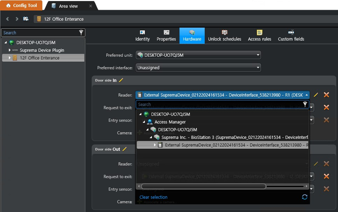Viewport: 338px width, 212px height.
Task: Click the forward navigation arrow
Action: point(16,19)
